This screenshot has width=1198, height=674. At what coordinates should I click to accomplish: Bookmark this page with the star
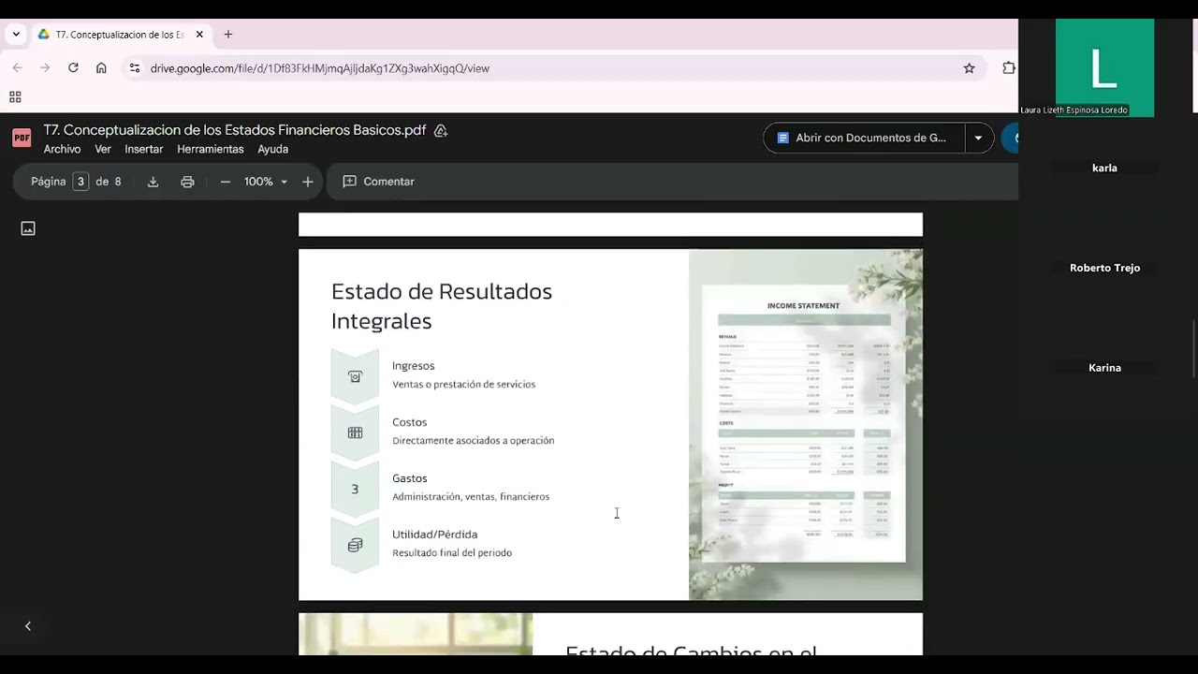[x=969, y=68]
